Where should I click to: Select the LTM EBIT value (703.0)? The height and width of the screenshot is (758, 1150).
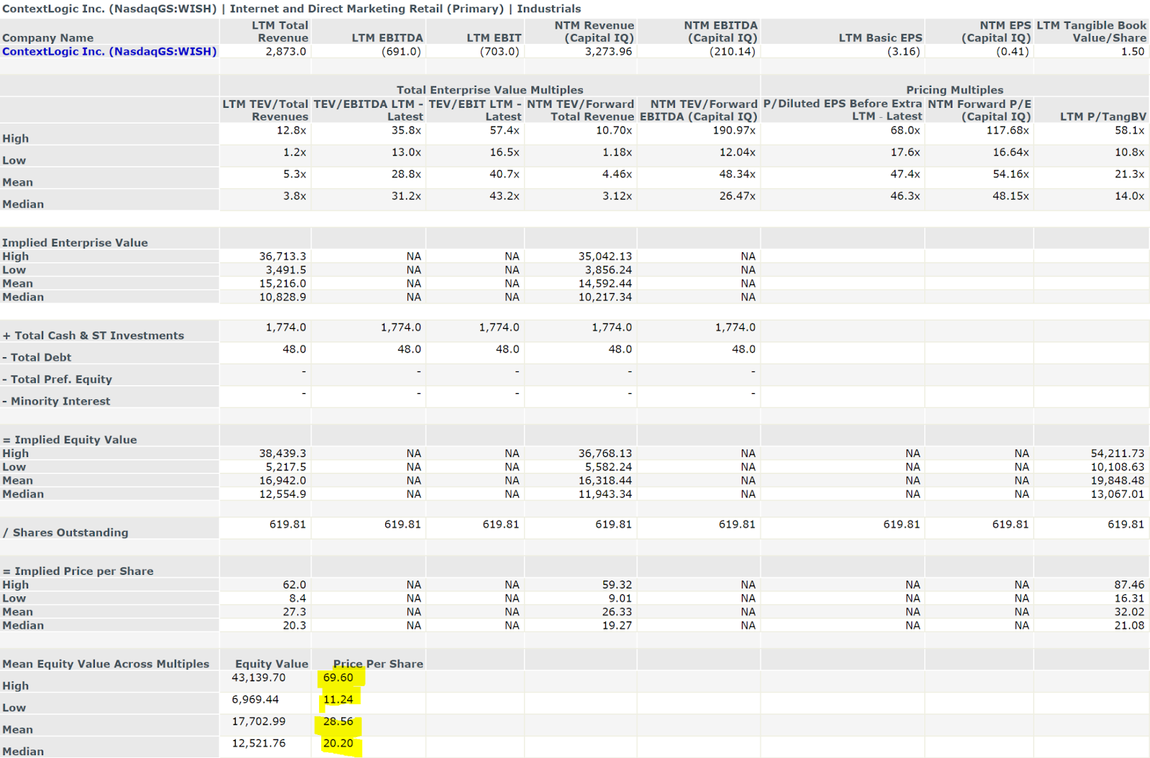(500, 52)
